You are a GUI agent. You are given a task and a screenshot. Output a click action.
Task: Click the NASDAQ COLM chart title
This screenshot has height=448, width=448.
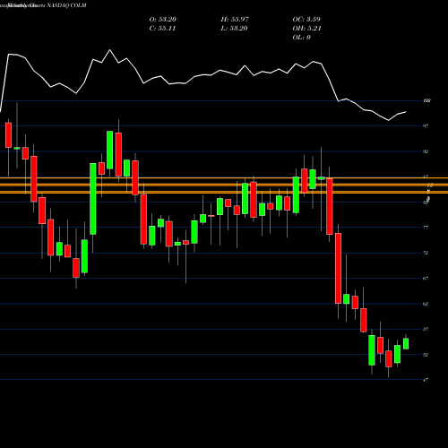(66, 5)
